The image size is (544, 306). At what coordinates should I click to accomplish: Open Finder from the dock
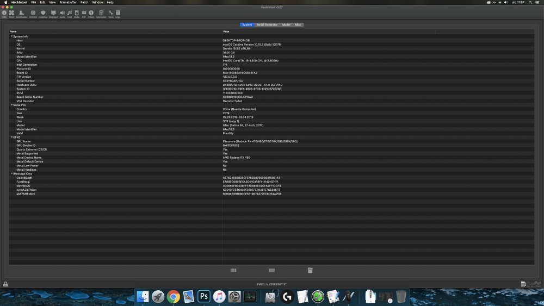click(x=143, y=297)
